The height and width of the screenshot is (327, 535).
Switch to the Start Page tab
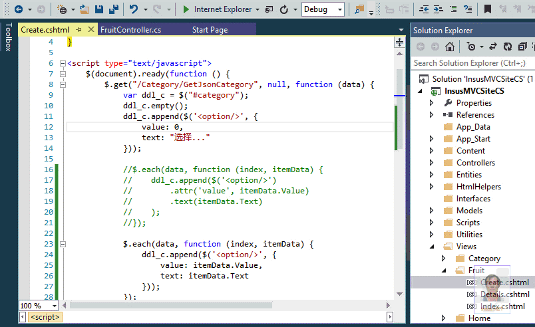[210, 30]
